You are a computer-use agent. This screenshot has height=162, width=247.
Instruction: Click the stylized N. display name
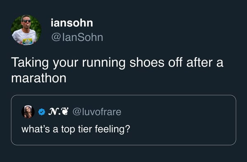54,111
